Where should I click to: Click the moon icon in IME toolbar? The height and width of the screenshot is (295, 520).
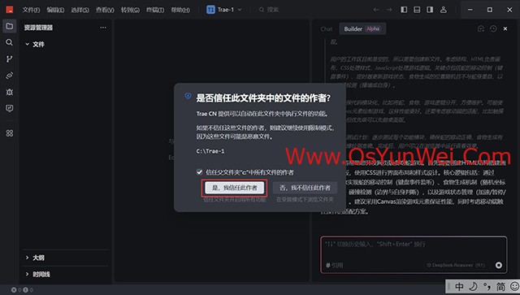coord(473,286)
